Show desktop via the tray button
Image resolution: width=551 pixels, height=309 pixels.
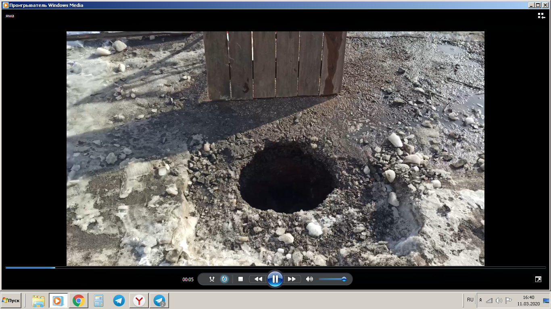546,301
